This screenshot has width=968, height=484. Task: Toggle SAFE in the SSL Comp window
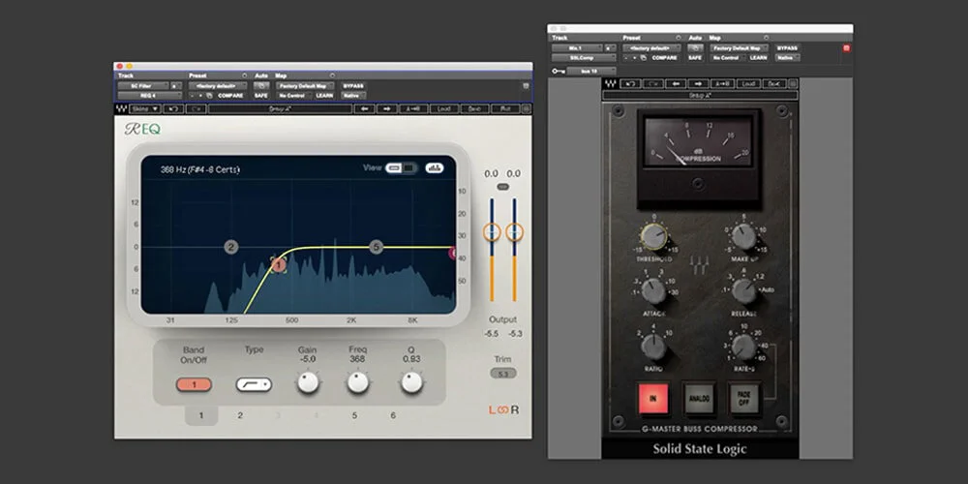(x=695, y=57)
